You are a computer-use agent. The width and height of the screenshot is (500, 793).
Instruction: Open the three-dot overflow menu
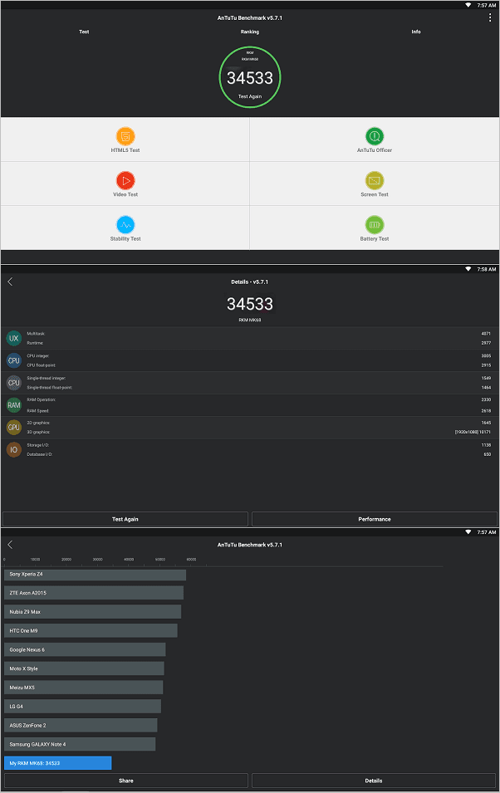[x=490, y=17]
